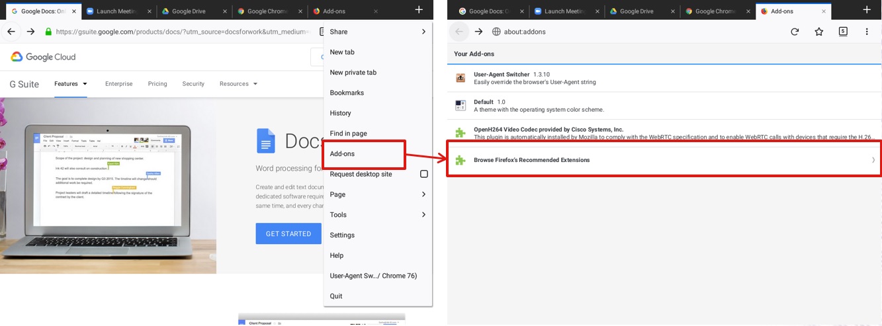Open Help from the menu
The image size is (882, 326).
[378, 255]
